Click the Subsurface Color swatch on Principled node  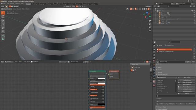pos(101,83)
